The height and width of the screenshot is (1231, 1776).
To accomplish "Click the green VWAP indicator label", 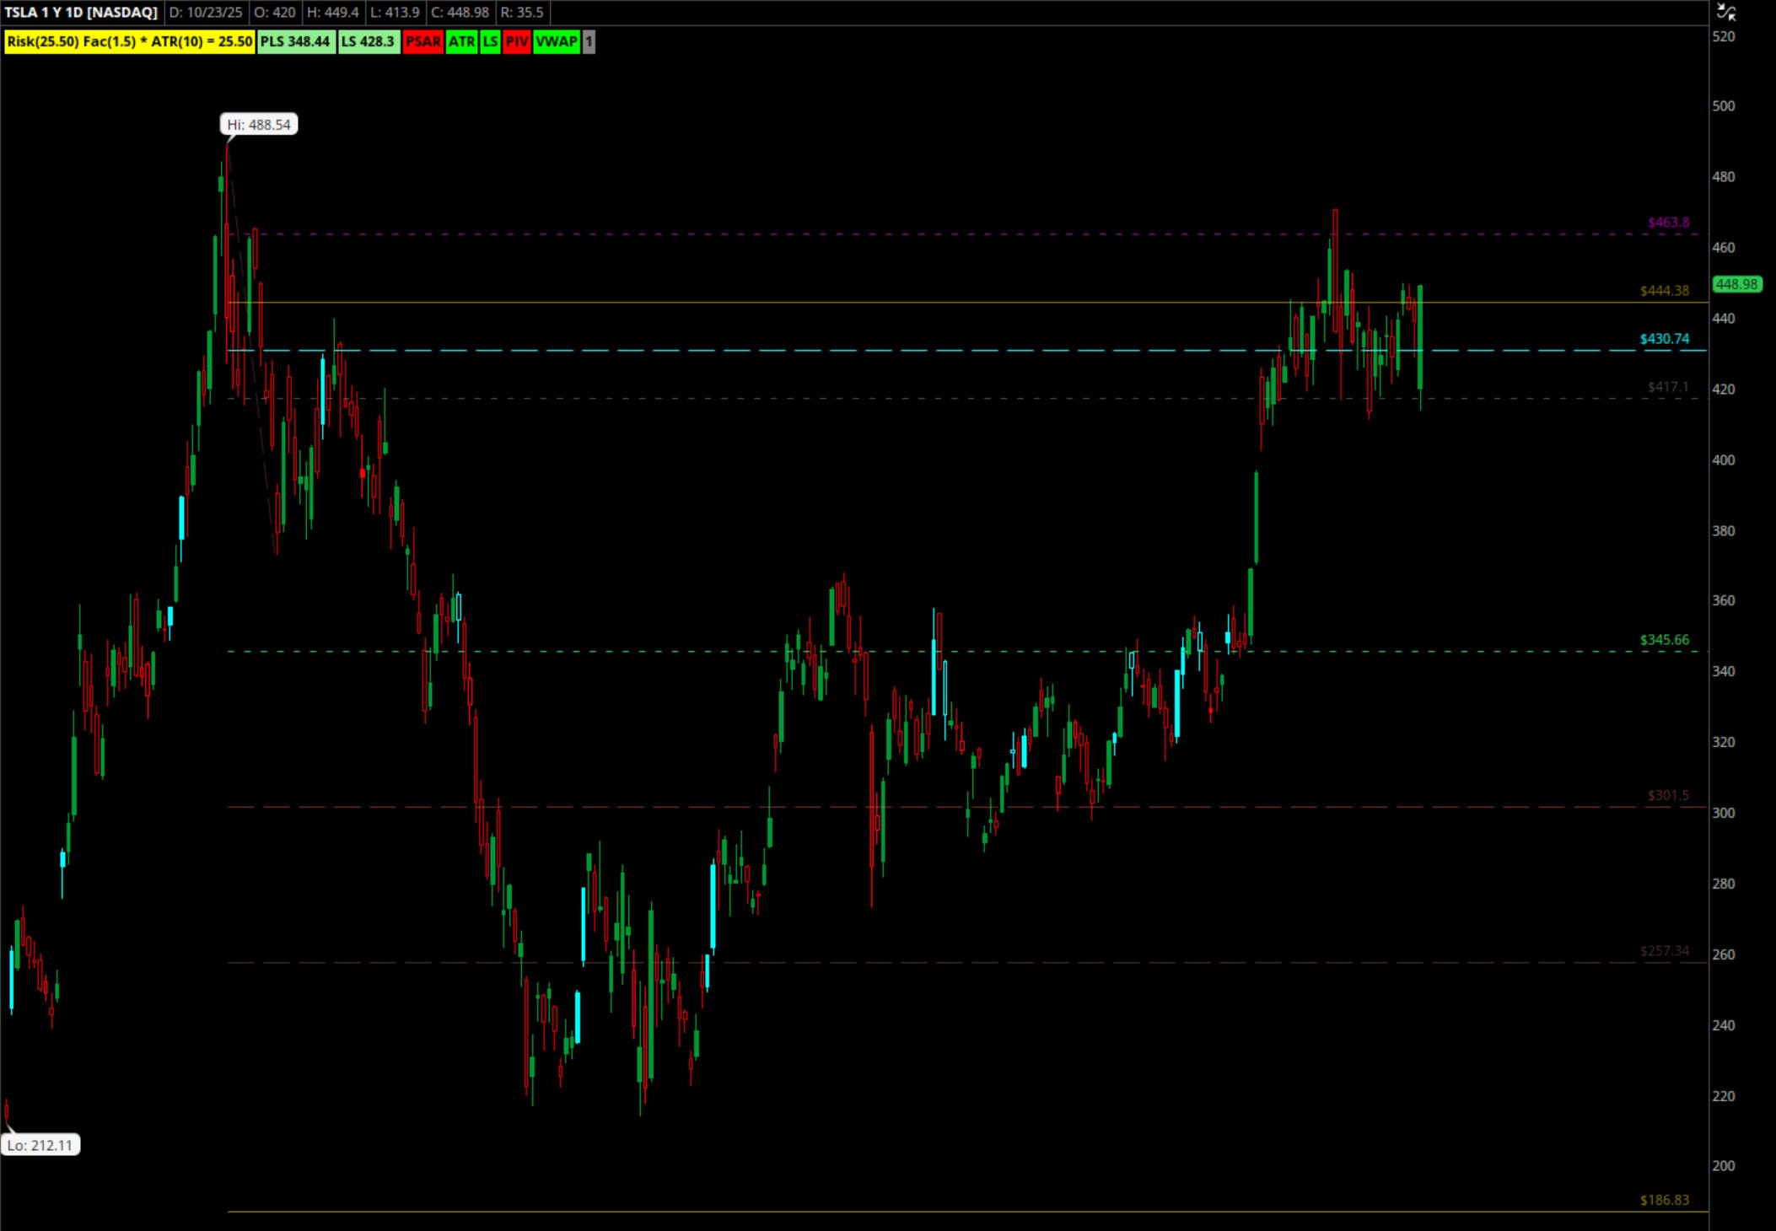I will 557,41.
